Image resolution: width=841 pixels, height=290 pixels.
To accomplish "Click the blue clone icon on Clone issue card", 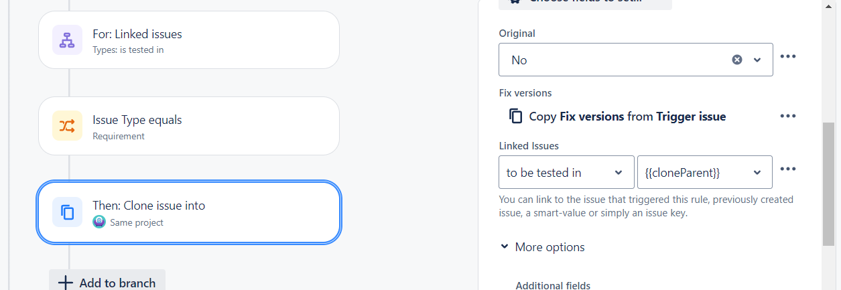I will click(x=67, y=212).
